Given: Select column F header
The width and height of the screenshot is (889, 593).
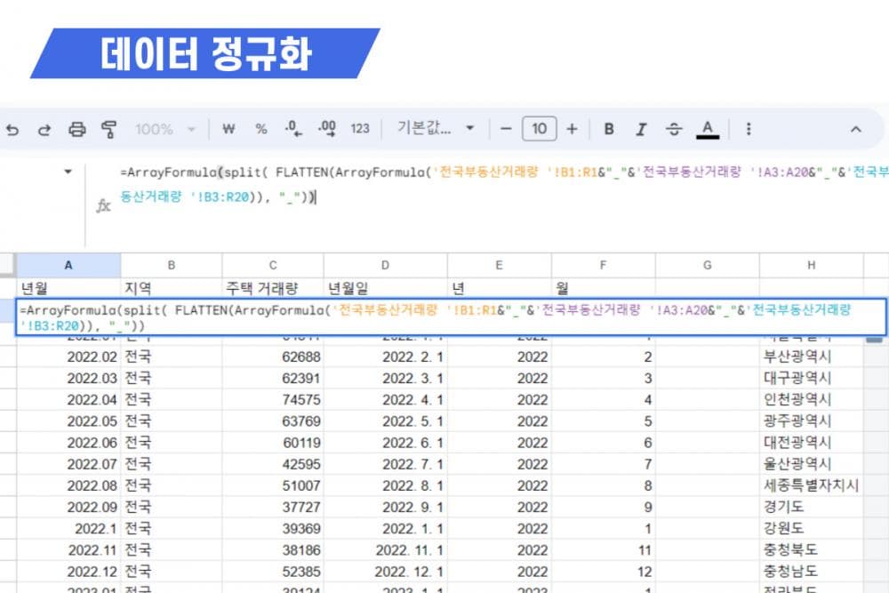Looking at the screenshot, I should point(604,265).
